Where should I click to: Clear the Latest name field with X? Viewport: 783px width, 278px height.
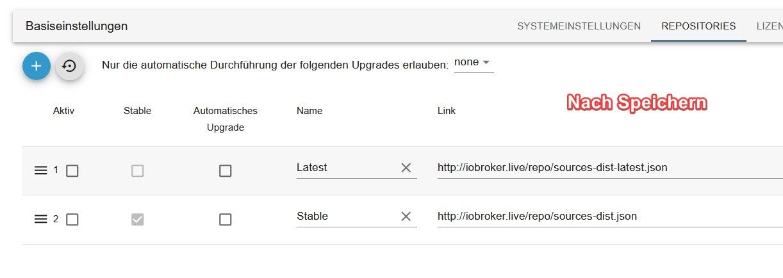click(406, 168)
